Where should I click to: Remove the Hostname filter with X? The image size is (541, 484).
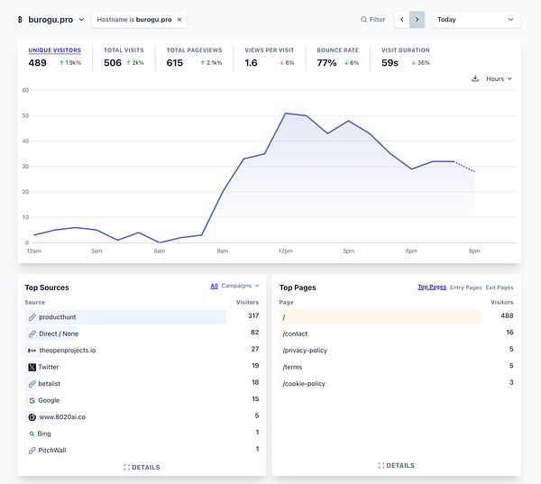pyautogui.click(x=179, y=19)
